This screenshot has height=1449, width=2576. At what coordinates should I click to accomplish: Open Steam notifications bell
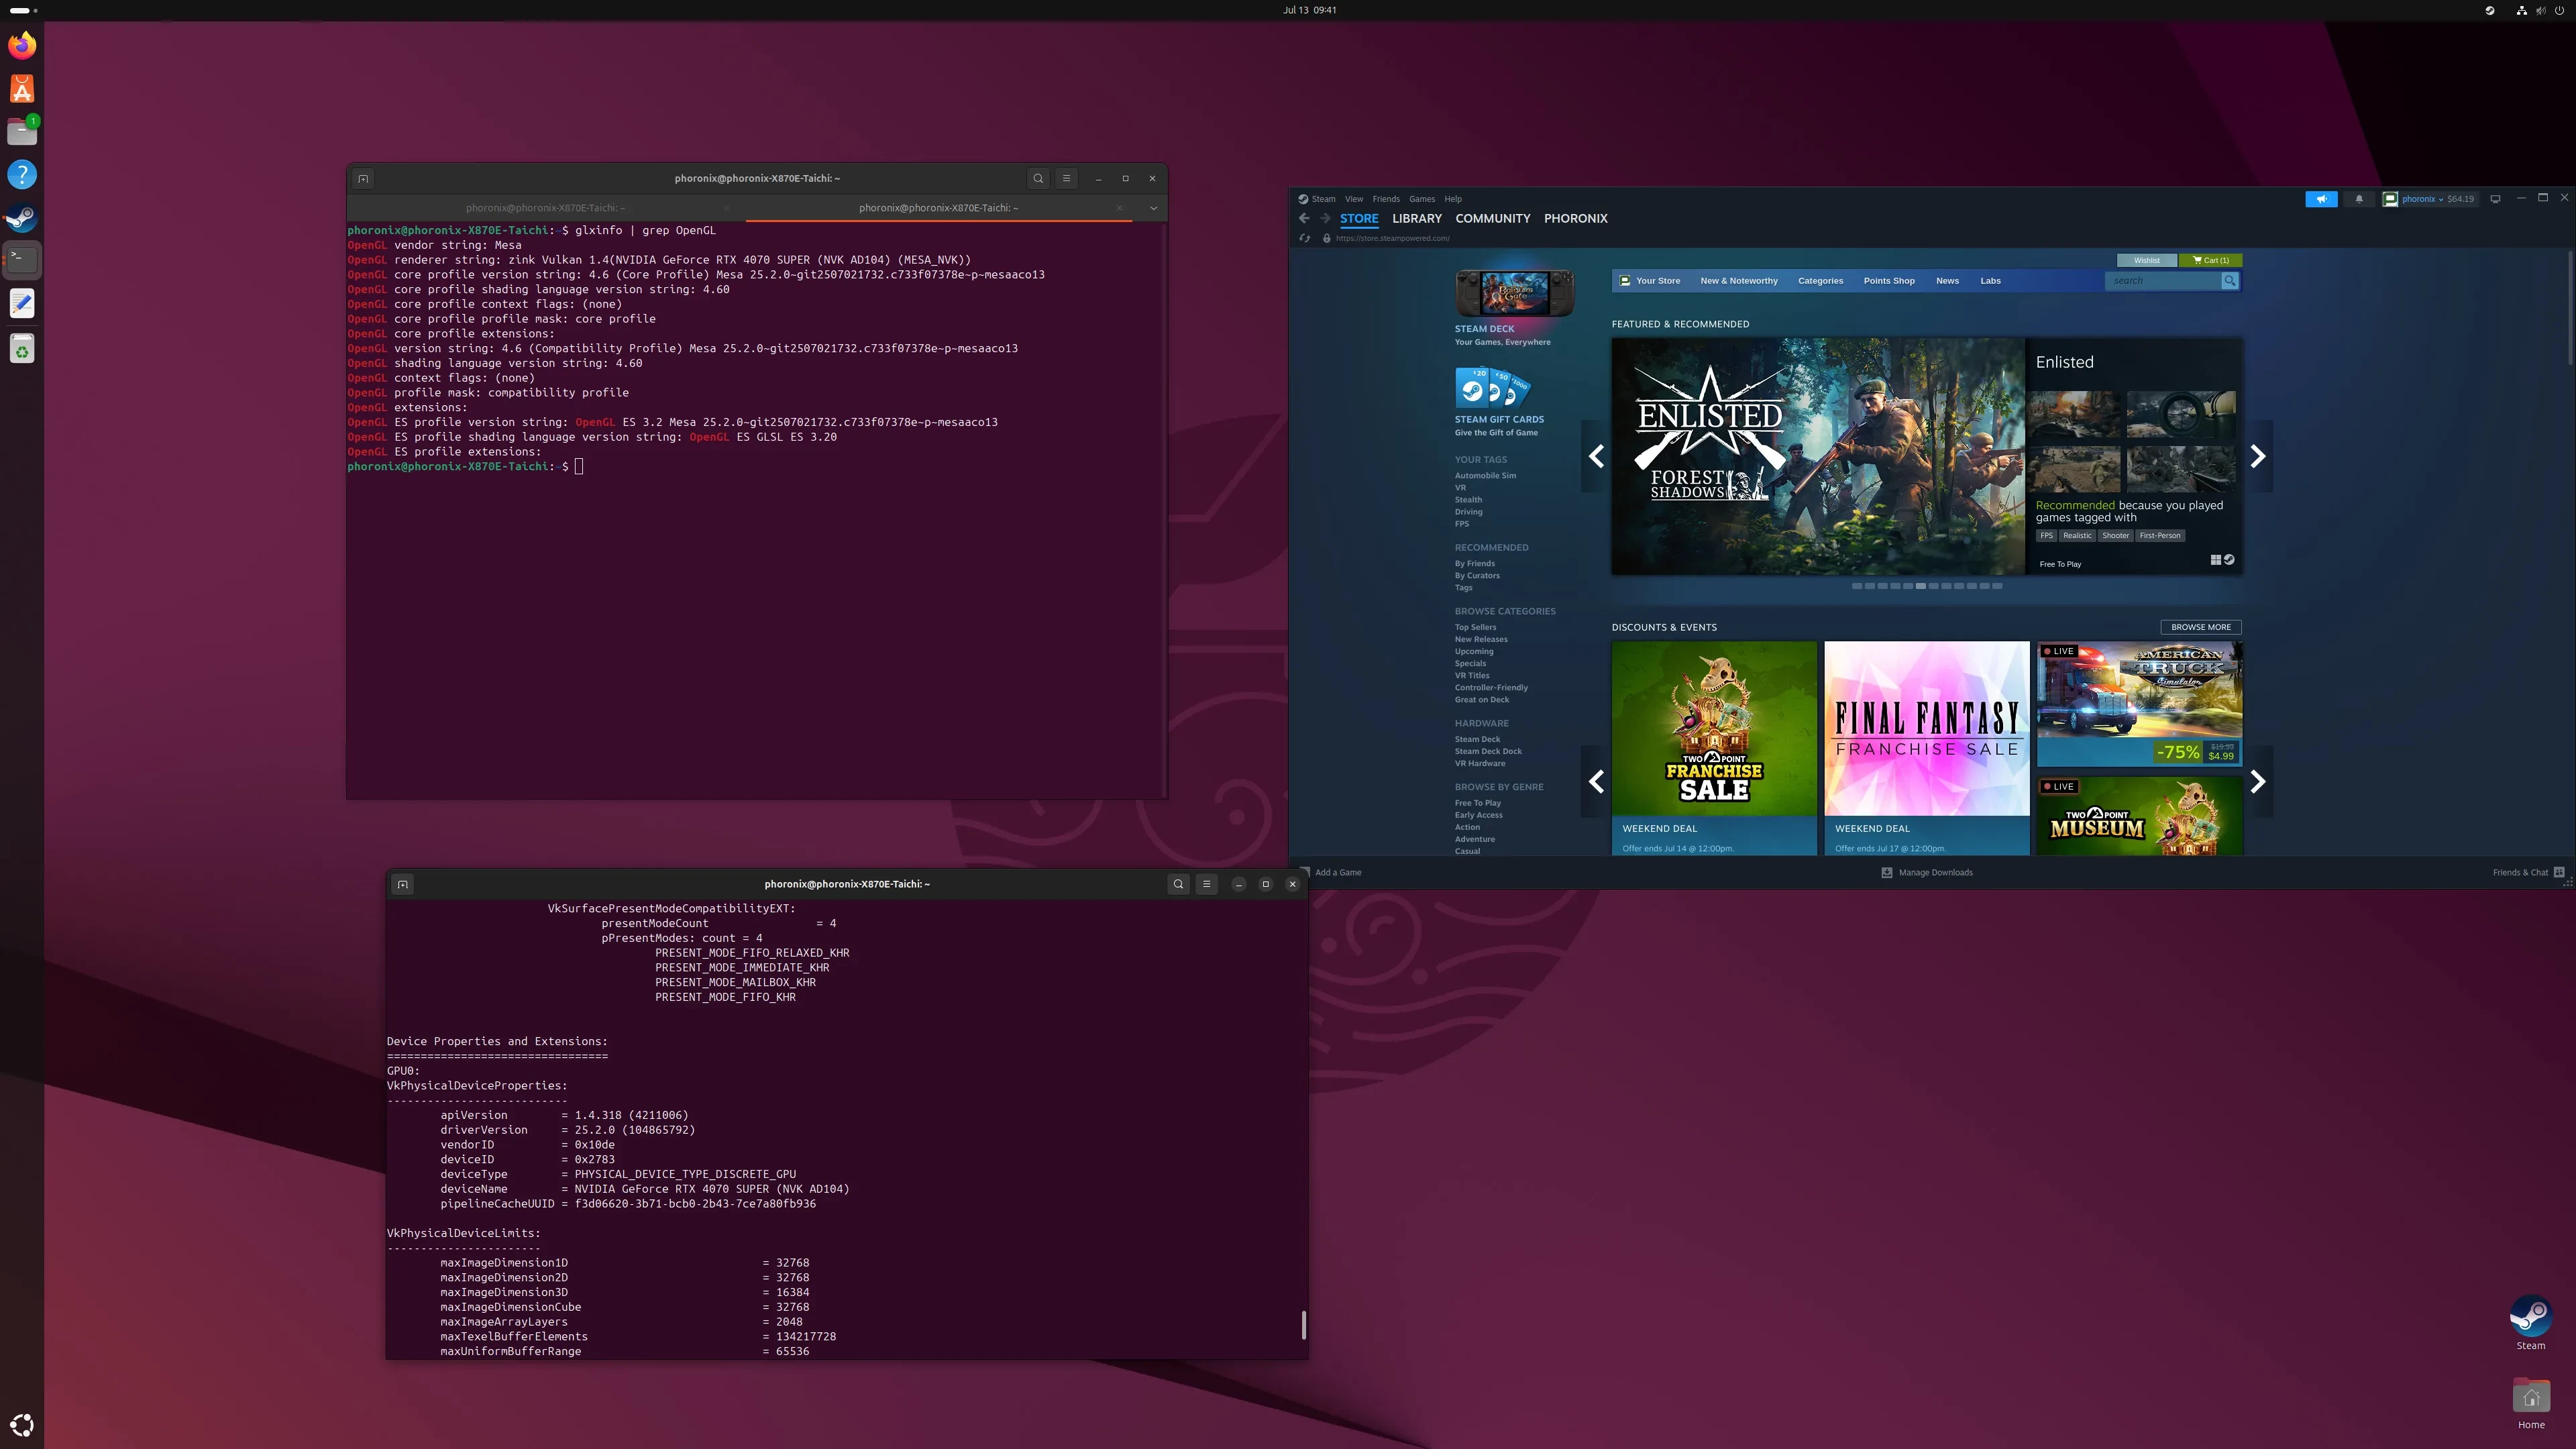coord(2359,199)
